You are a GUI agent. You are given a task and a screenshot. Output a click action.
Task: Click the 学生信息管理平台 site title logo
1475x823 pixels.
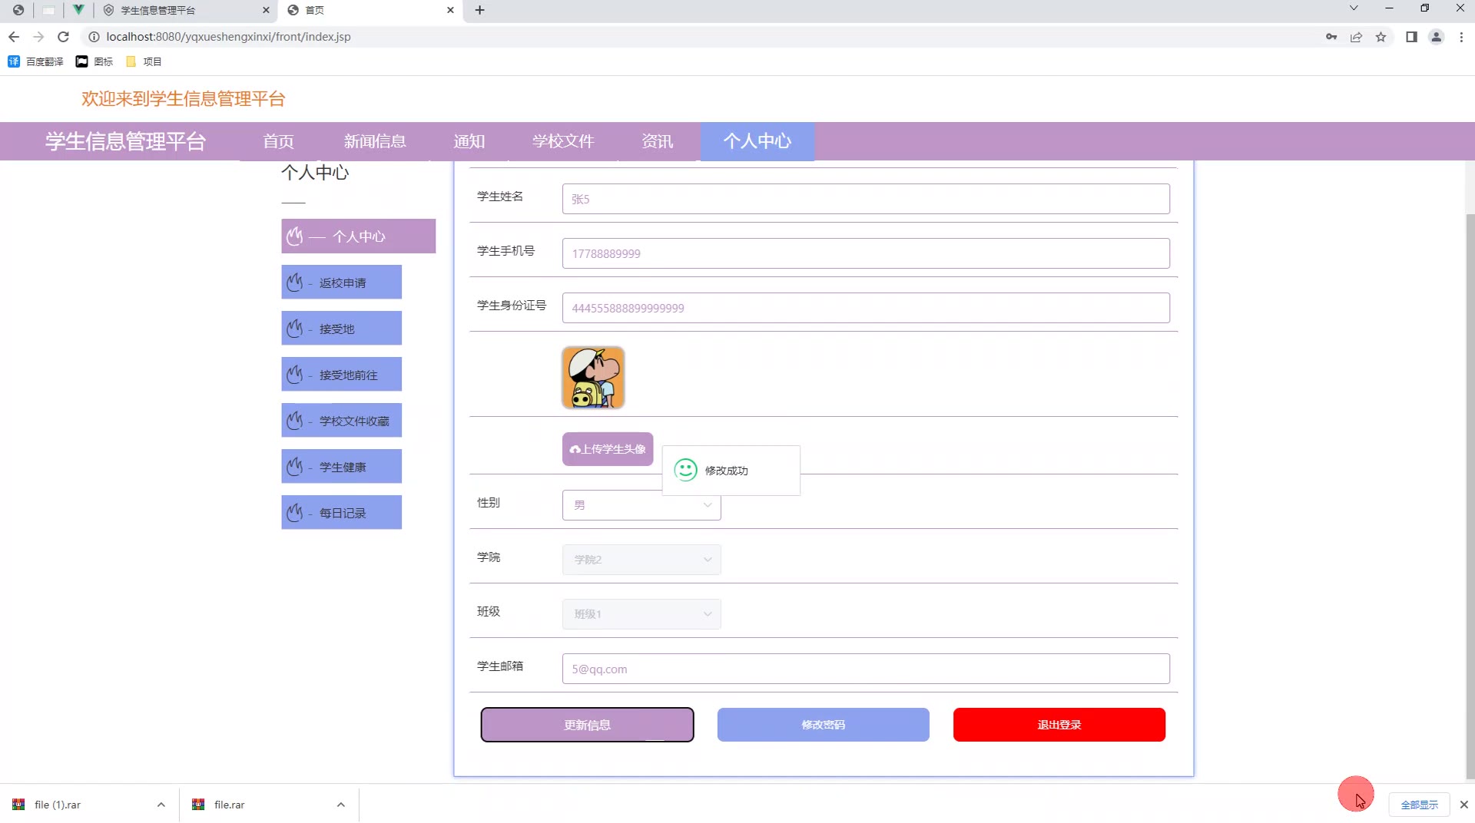click(126, 141)
